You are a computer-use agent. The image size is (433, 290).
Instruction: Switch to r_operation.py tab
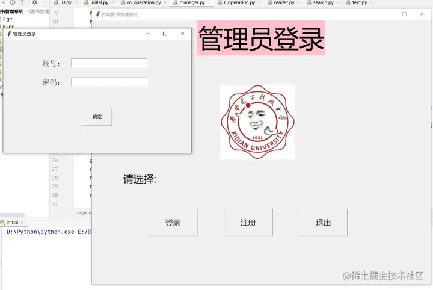(x=239, y=2)
